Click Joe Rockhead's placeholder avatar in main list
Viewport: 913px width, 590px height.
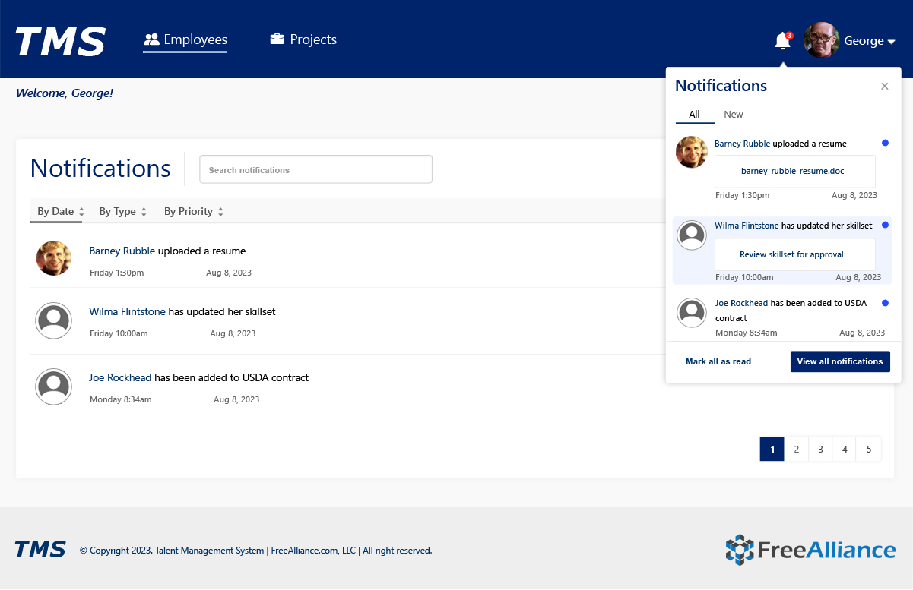54,386
